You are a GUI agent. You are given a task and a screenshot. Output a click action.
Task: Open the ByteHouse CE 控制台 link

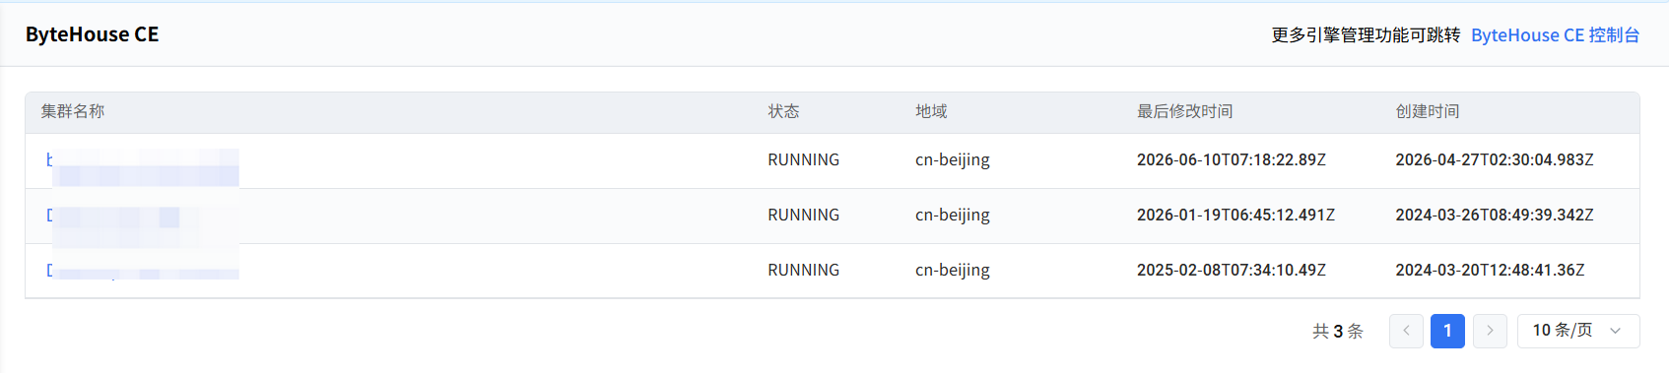click(1555, 35)
